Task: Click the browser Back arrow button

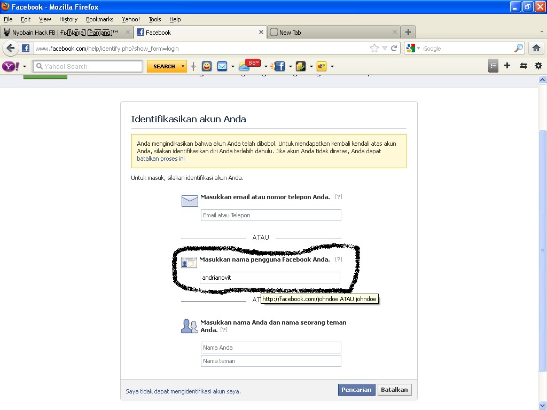Action: [x=11, y=48]
